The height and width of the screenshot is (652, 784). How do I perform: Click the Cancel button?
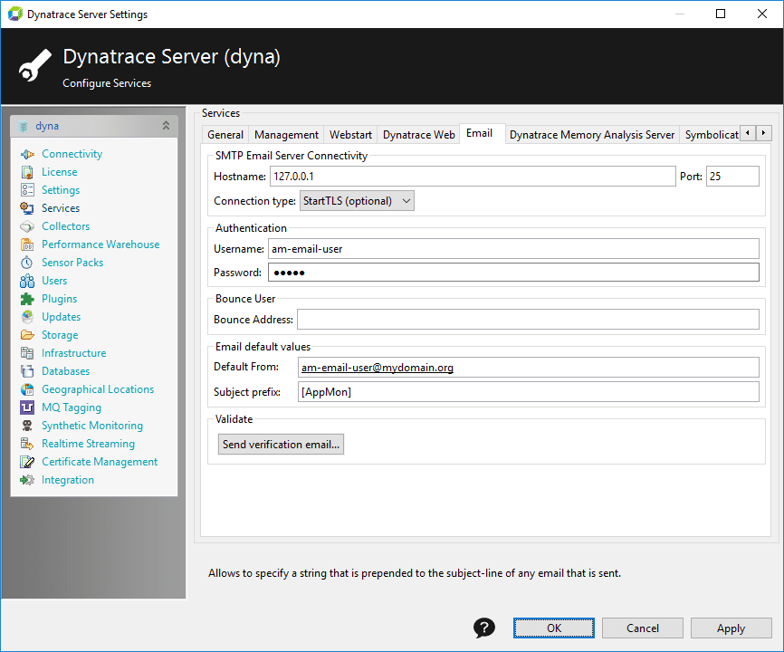click(643, 628)
